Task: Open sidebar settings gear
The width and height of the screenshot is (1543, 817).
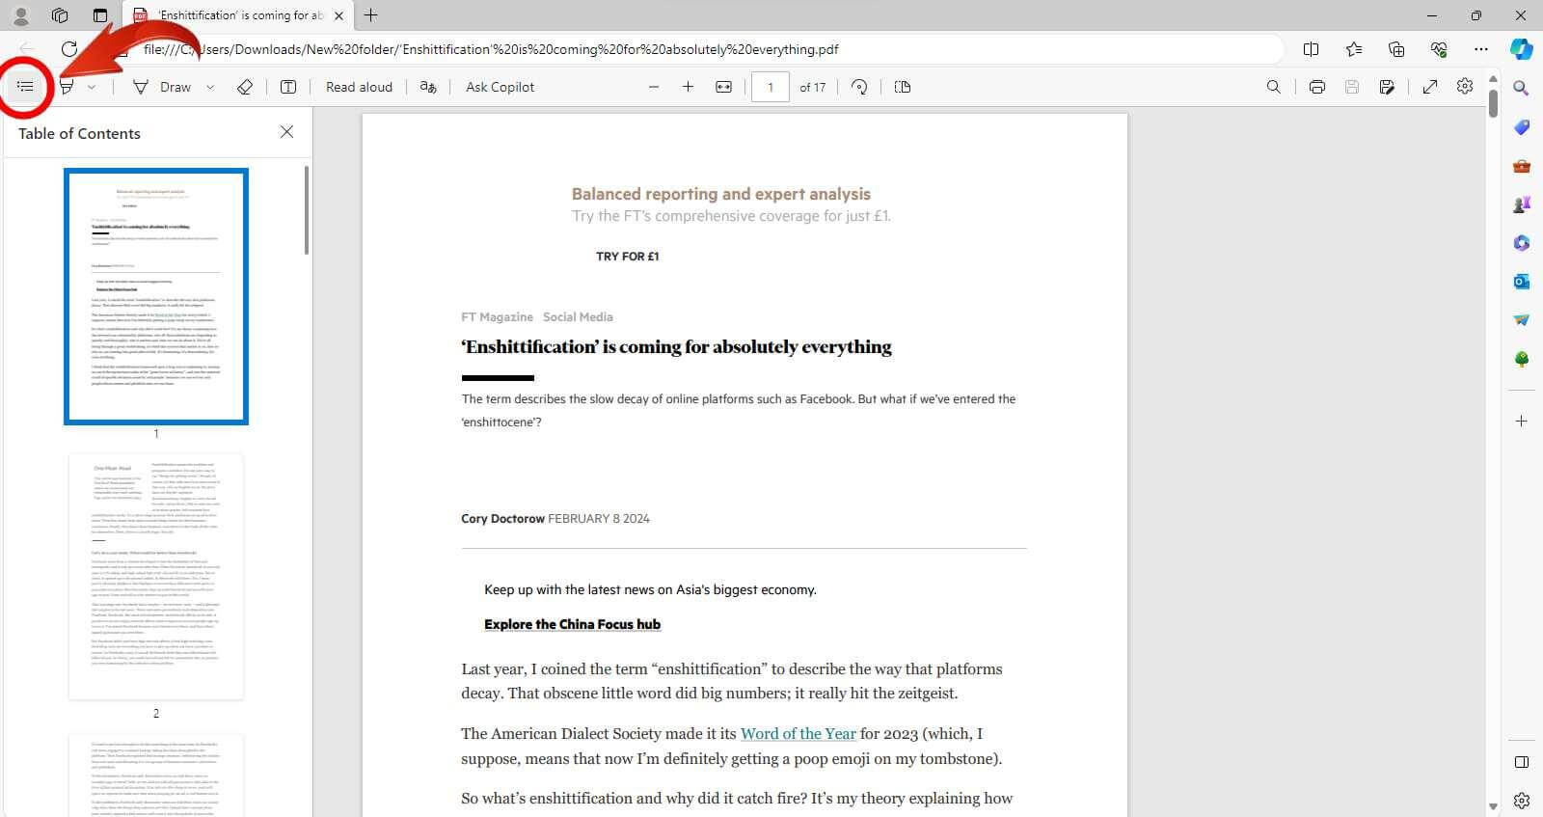Action: tap(1522, 801)
